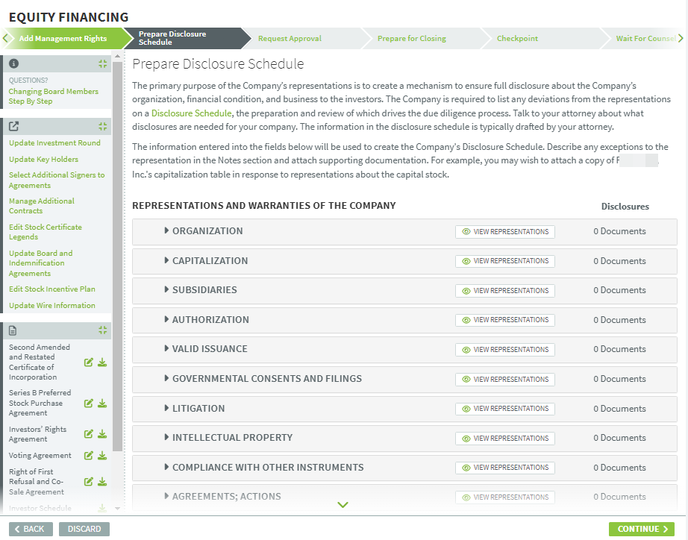Expand the Capitalization section
The height and width of the screenshot is (540, 688).
click(x=166, y=260)
